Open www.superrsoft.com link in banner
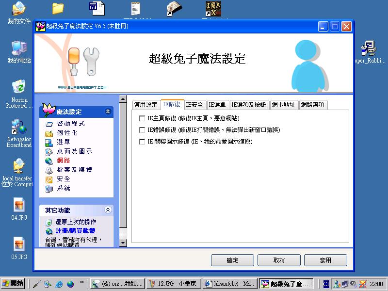388x291 pixels. [x=82, y=87]
